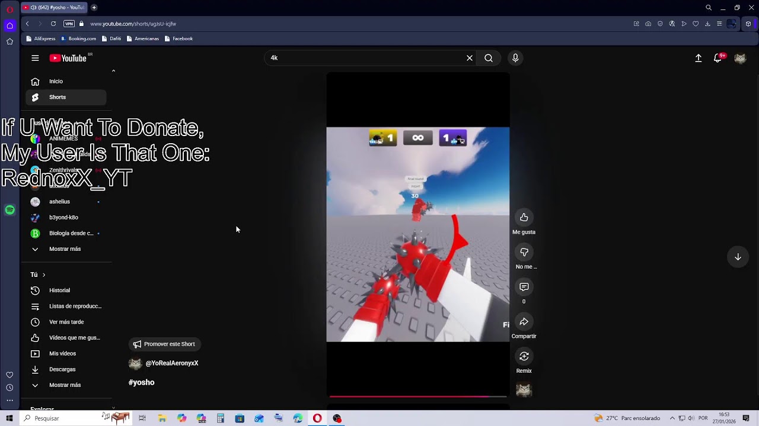This screenshot has height=426, width=759.
Task: Show hidden system tray icons
Action: point(672,418)
